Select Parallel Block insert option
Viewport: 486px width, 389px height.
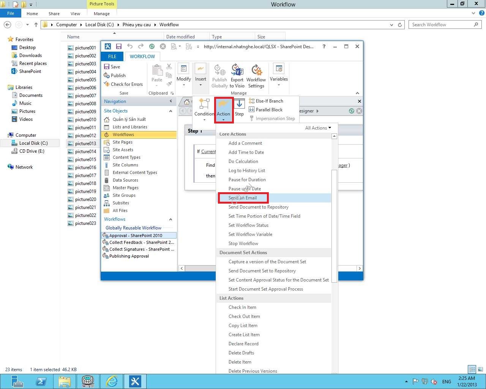click(269, 110)
